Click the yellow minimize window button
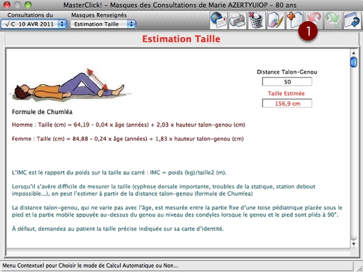Image resolution: width=363 pixels, height=272 pixels. click(x=18, y=5)
